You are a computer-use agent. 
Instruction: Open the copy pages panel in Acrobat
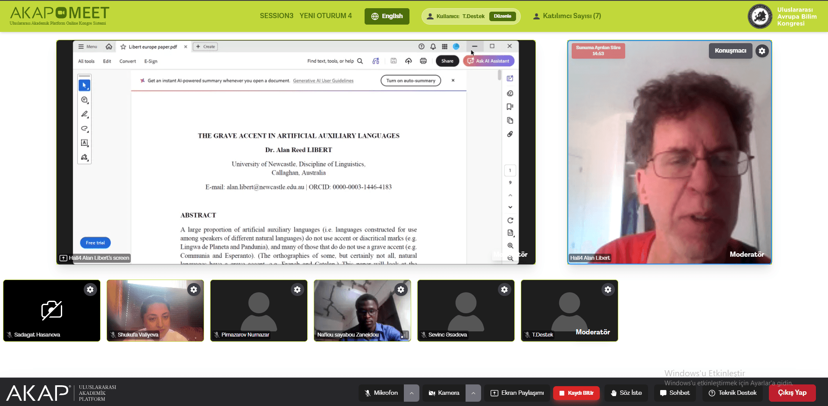tap(510, 120)
